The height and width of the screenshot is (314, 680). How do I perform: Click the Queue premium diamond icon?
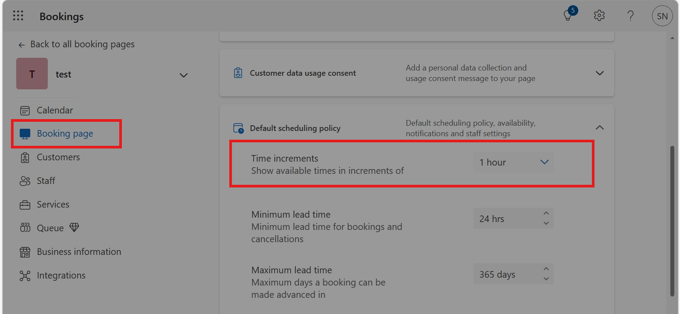click(74, 228)
